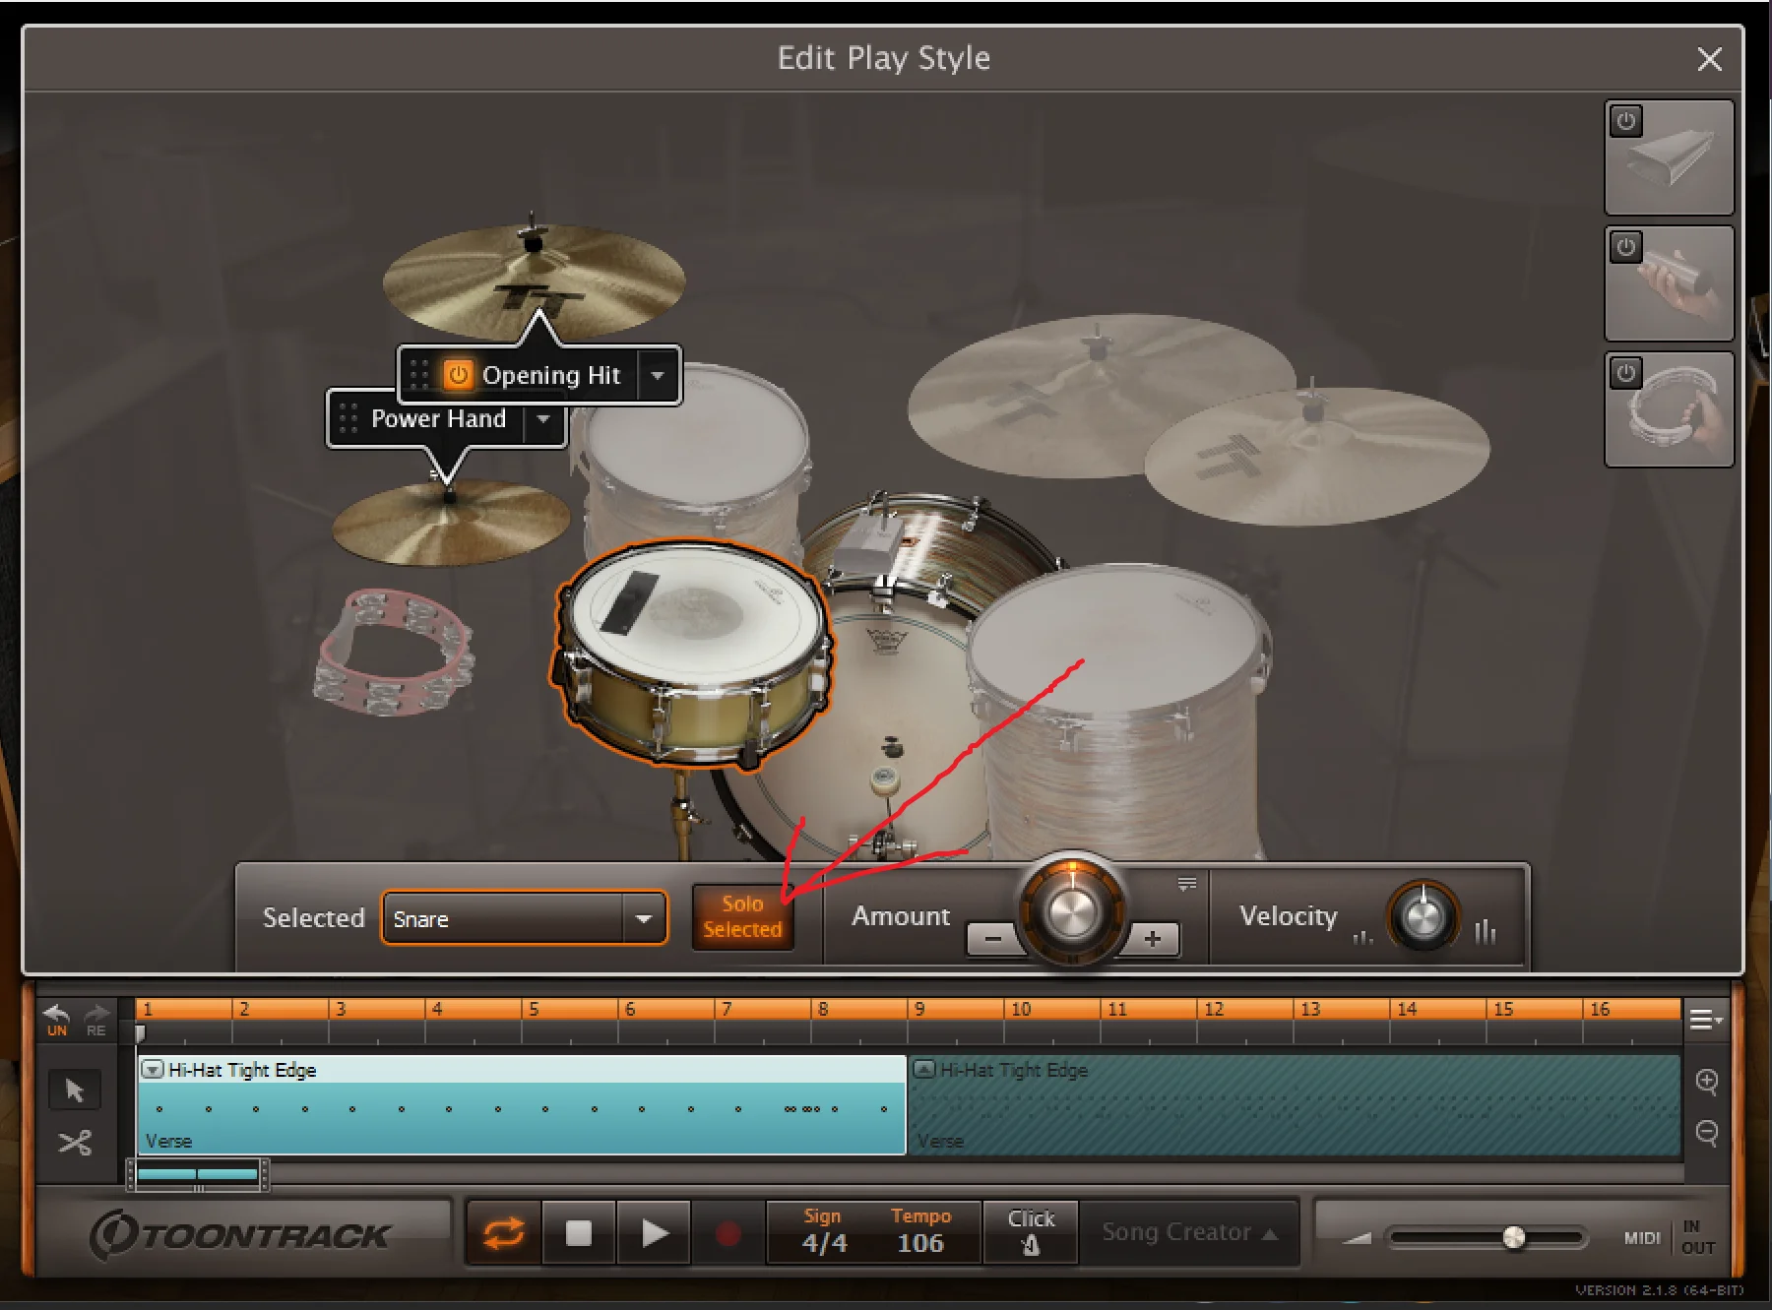Start playback with the Play button
1772x1310 pixels.
point(654,1233)
